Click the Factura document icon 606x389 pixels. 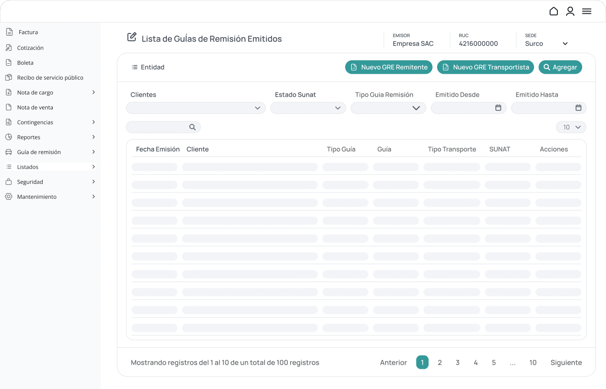[9, 32]
